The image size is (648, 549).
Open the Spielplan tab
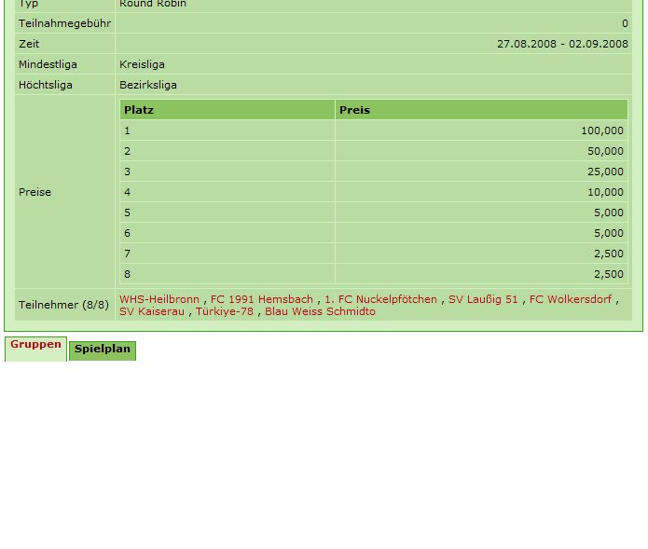(103, 349)
